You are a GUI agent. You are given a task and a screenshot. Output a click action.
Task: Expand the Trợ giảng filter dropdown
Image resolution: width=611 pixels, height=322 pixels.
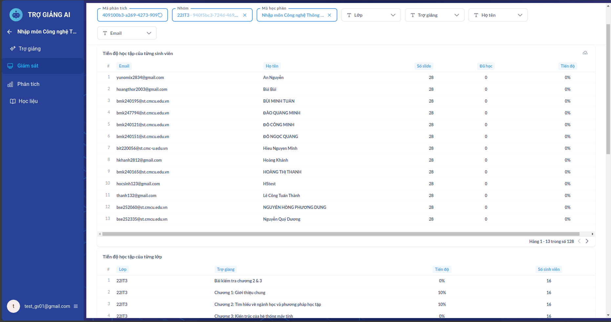point(434,15)
